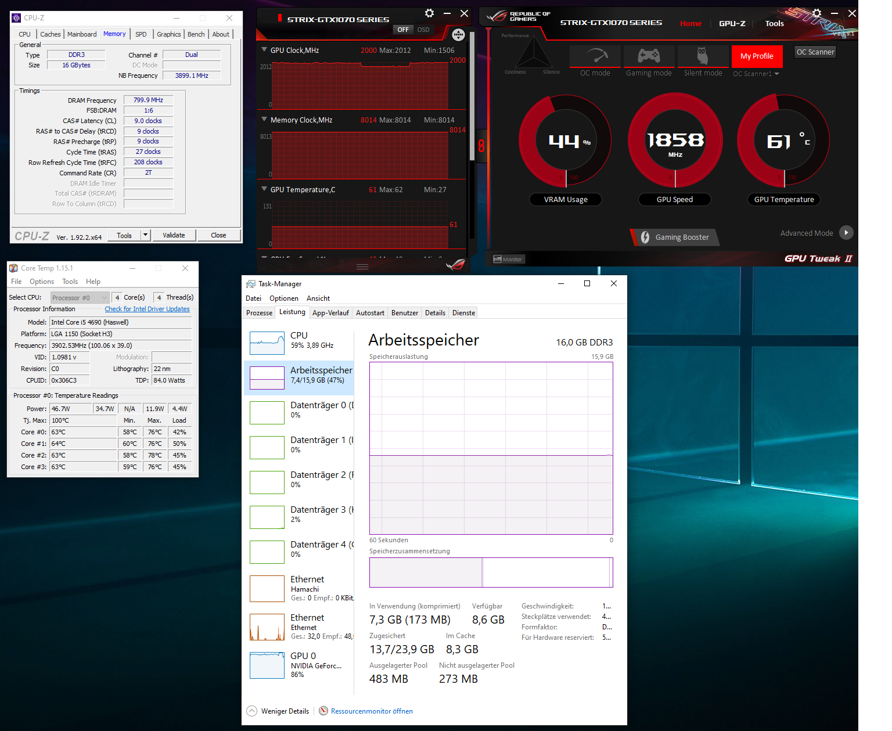Switch to CPU-Z Mainboard tab
The image size is (892, 731).
tap(82, 34)
